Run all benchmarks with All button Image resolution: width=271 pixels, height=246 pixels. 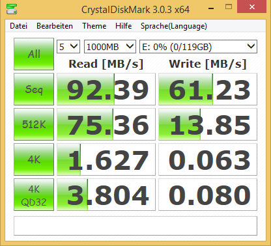click(x=34, y=54)
